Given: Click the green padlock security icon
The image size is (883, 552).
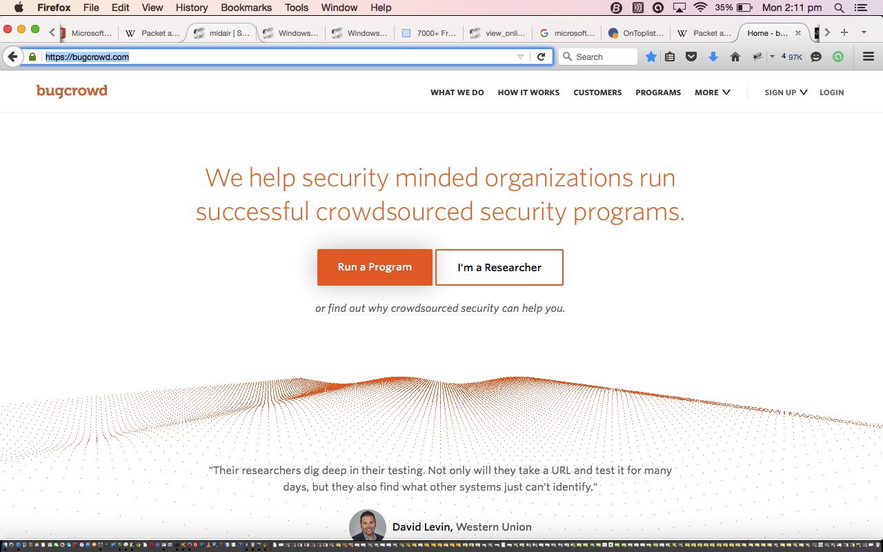Looking at the screenshot, I should (32, 57).
